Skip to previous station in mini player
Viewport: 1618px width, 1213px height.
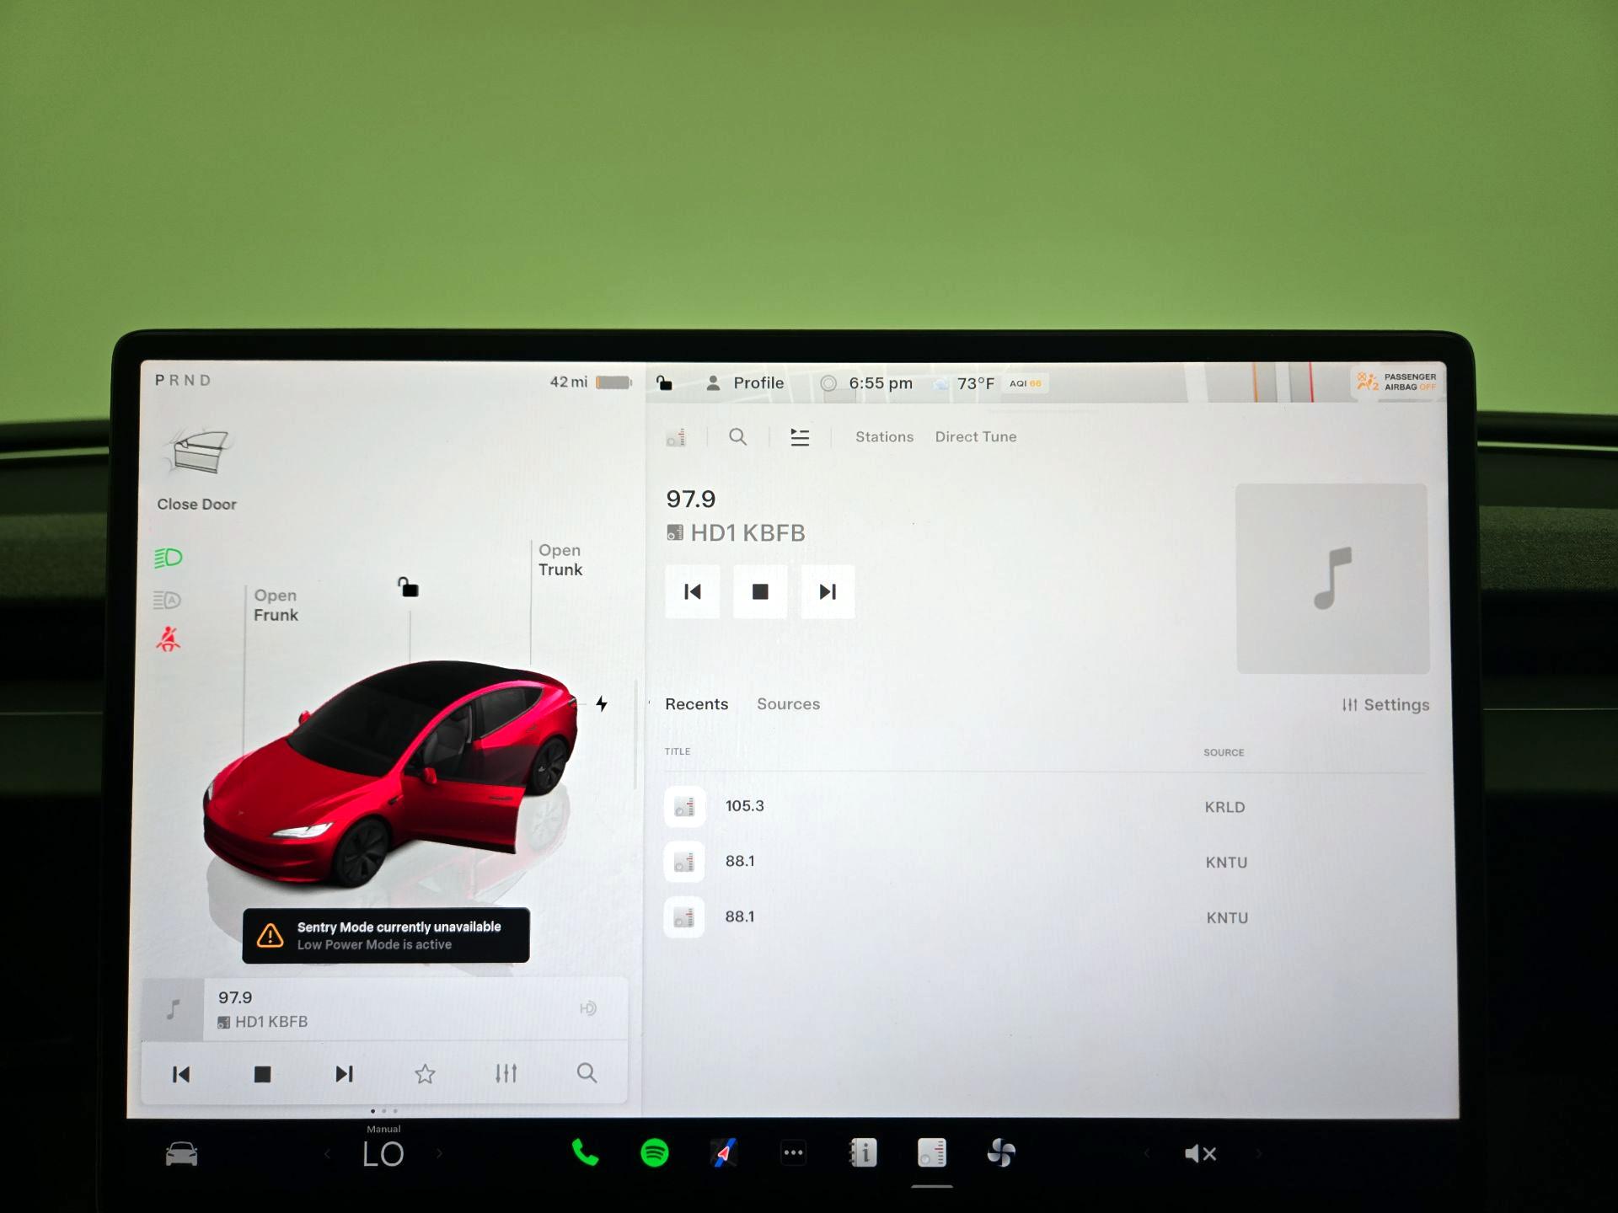tap(181, 1074)
